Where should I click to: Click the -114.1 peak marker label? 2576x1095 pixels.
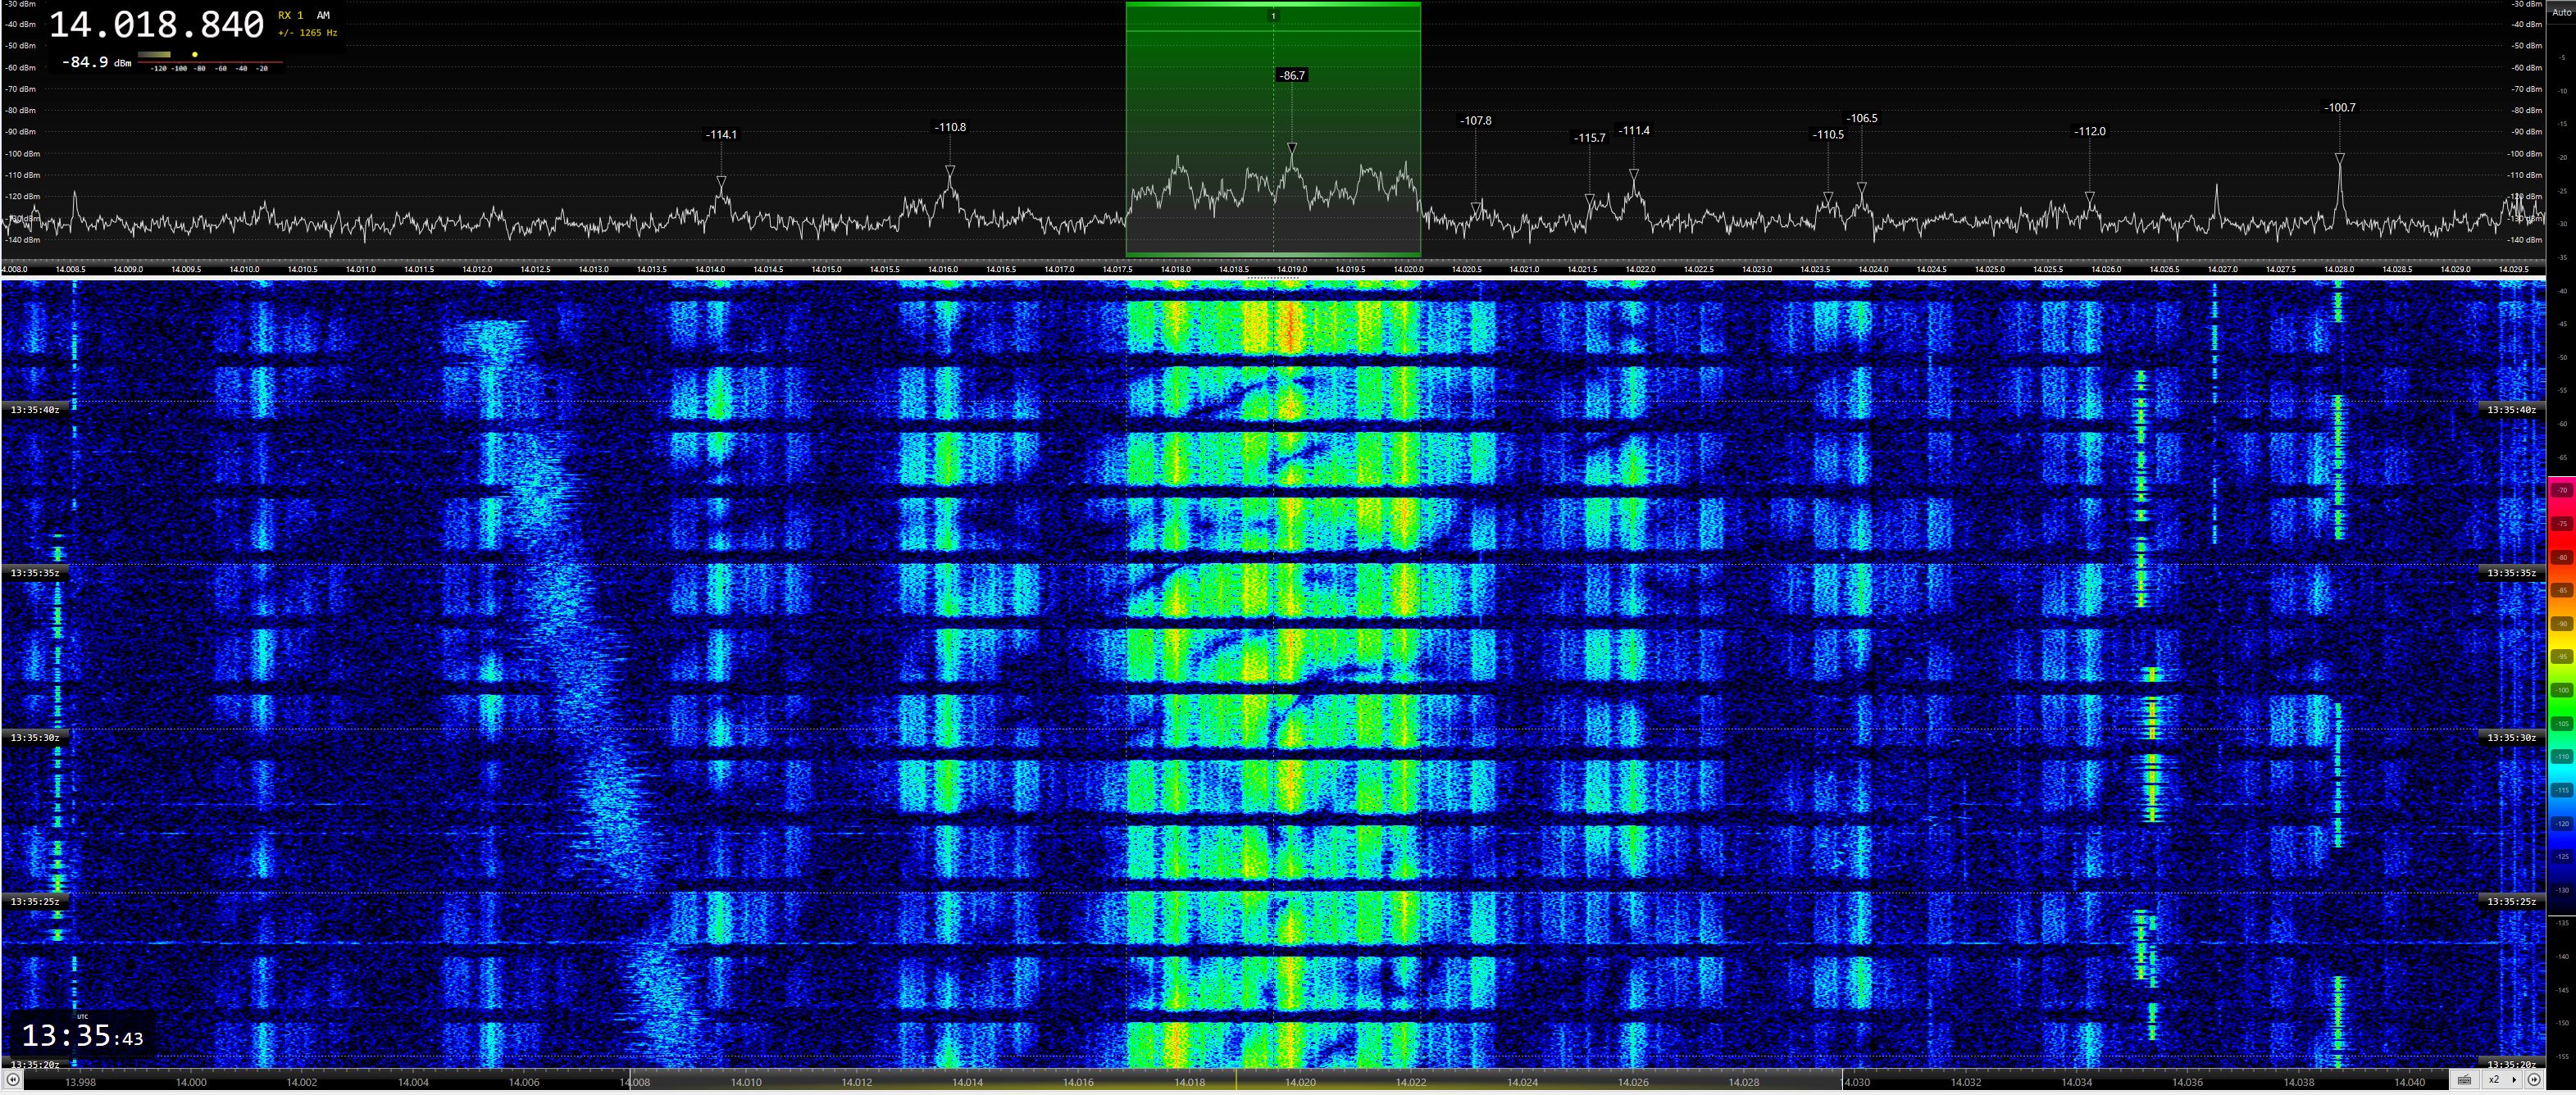721,134
